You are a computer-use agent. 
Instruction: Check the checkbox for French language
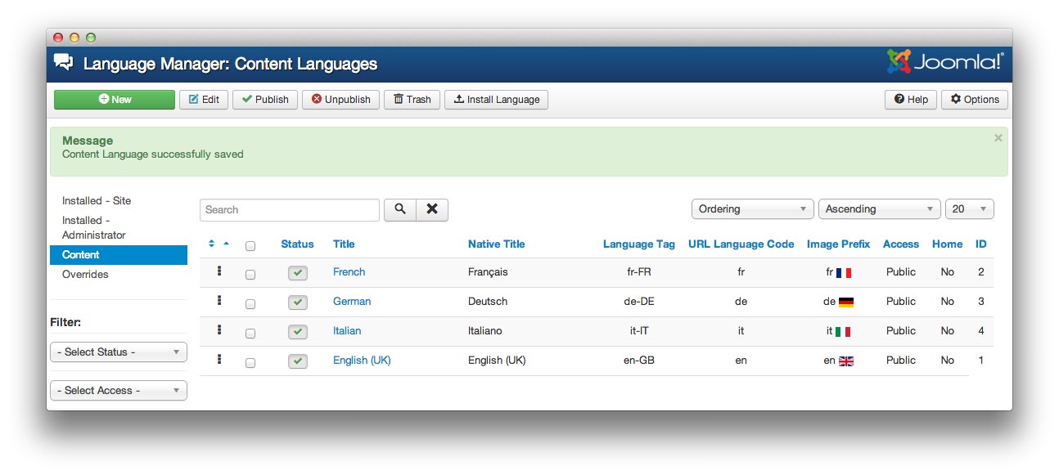pyautogui.click(x=250, y=275)
